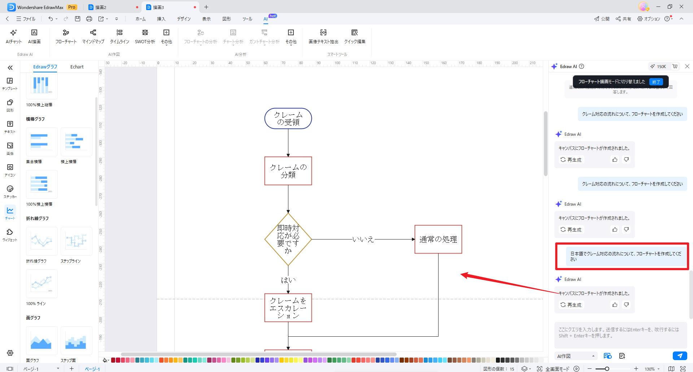Viewport: 693px width, 372px height.
Task: Expand the ページ-1 page selector dropdown
Action: [x=58, y=369]
